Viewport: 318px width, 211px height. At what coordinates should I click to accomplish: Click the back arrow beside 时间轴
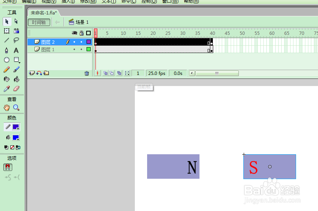tap(57, 22)
